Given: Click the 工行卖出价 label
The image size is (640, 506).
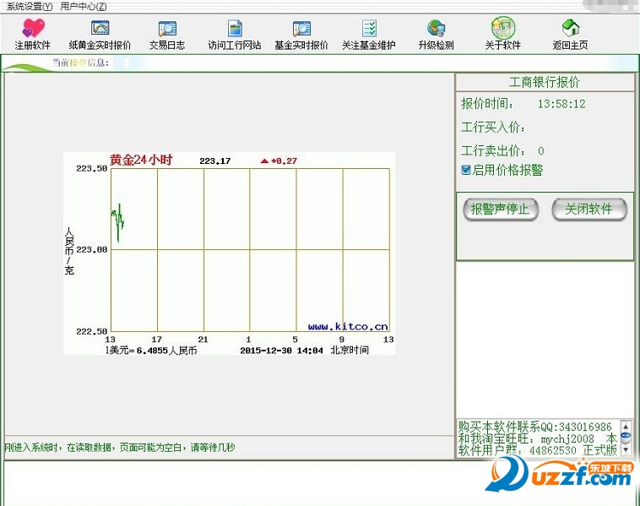Looking at the screenshot, I should [x=493, y=150].
